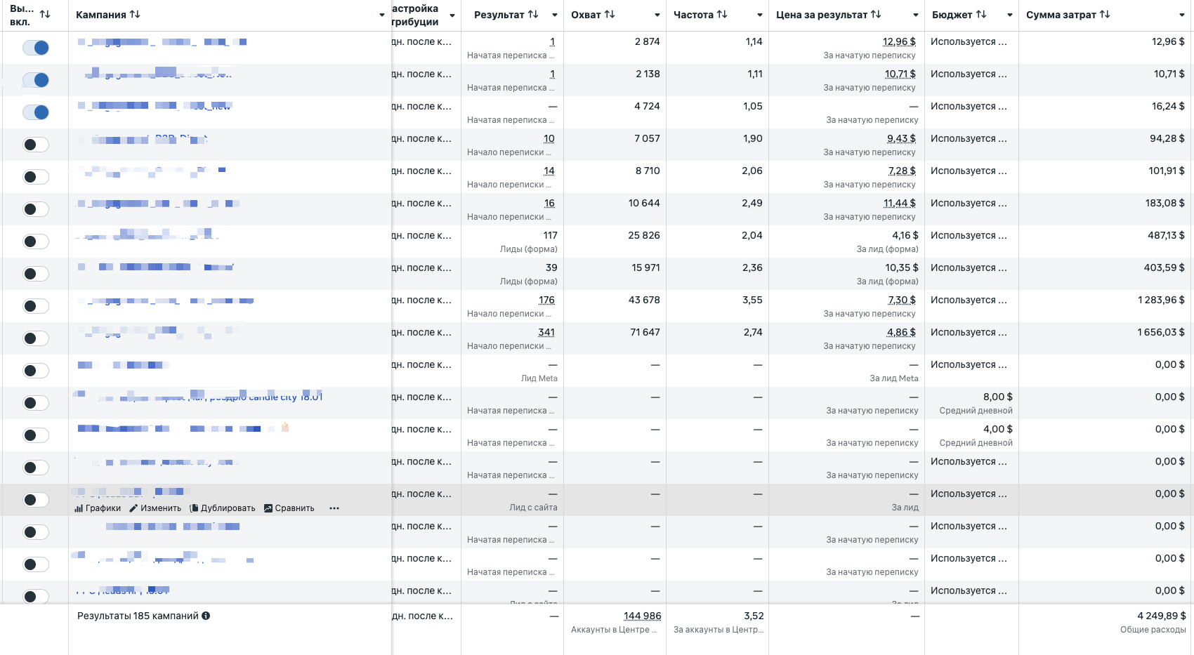
Task: Click the campaign name containing candle city
Action: [x=267, y=397]
